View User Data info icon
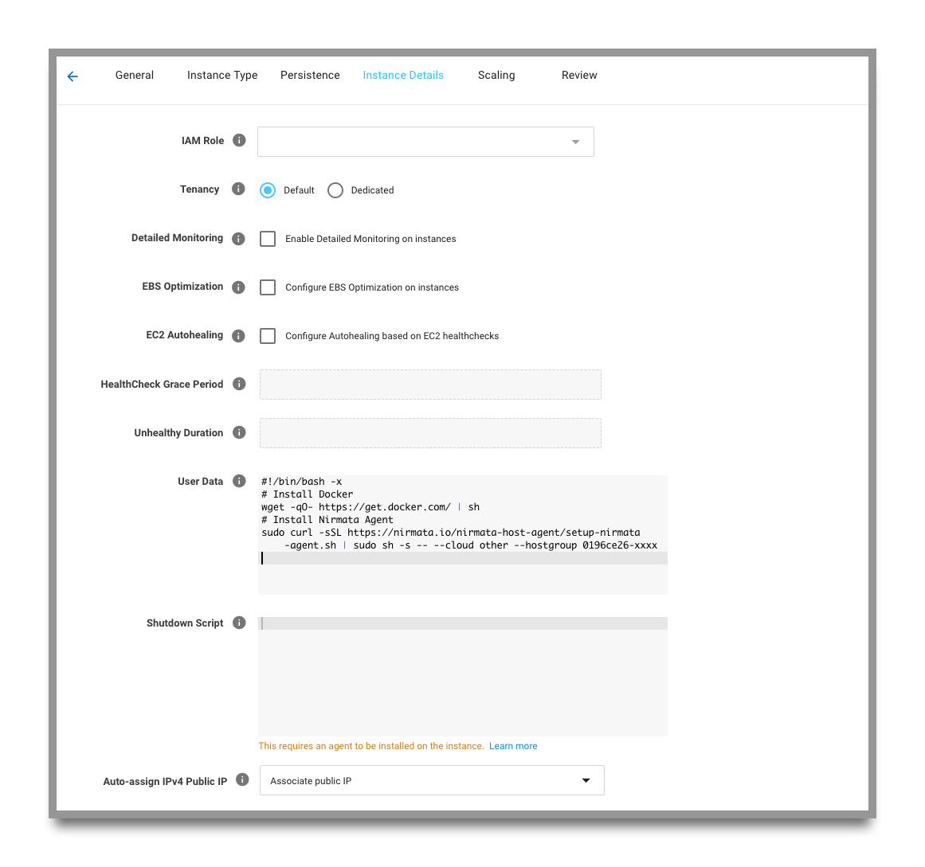 239,481
